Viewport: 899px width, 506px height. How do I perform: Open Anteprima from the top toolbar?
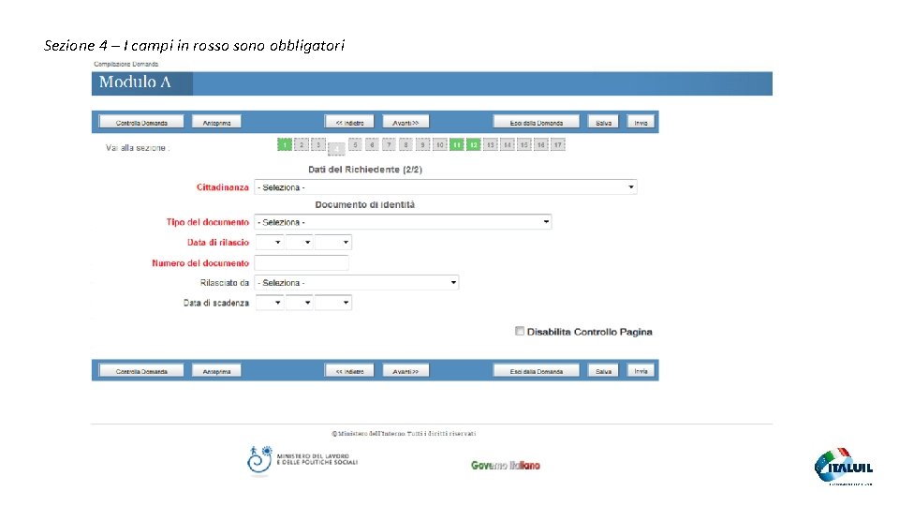point(216,122)
